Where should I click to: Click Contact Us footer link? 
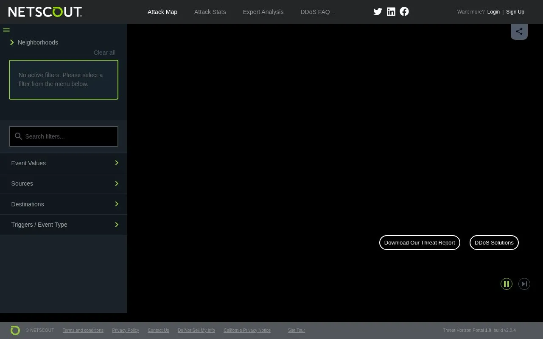coord(158,331)
